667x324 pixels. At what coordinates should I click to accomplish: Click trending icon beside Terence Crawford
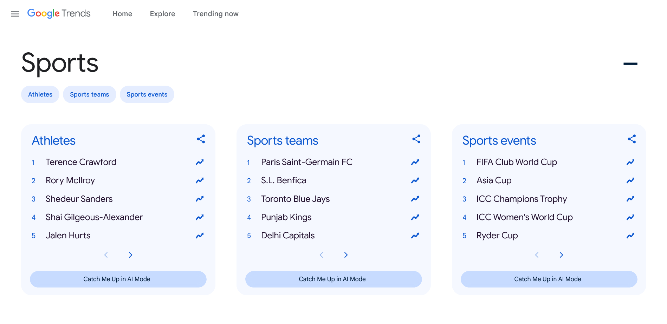[x=200, y=162]
